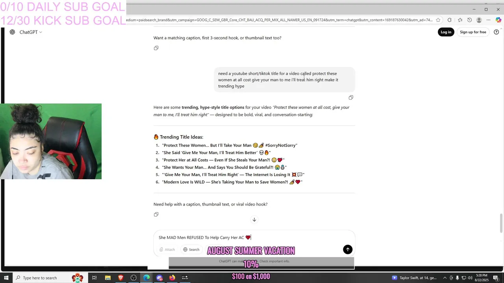Click the send arrow button in the ChatGPT composer
The width and height of the screenshot is (504, 283).
tap(348, 249)
